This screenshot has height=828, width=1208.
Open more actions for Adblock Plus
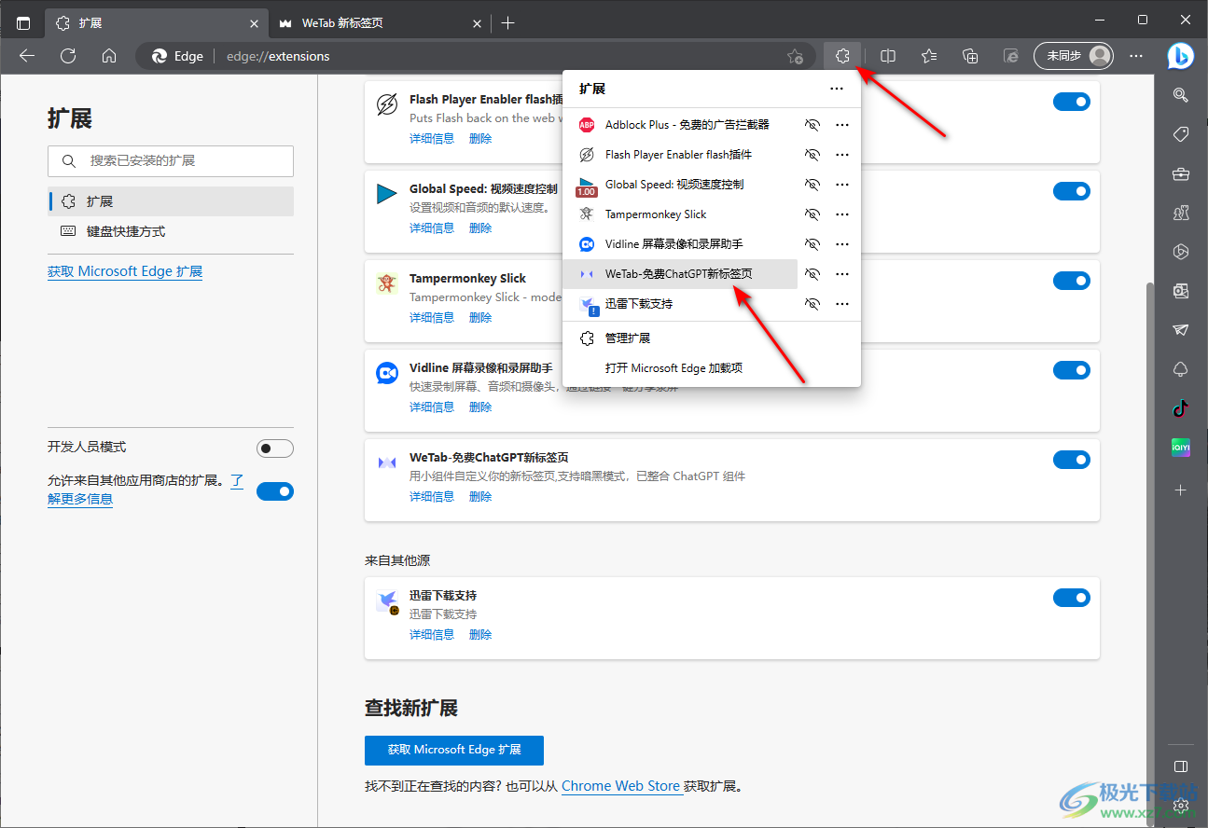842,125
